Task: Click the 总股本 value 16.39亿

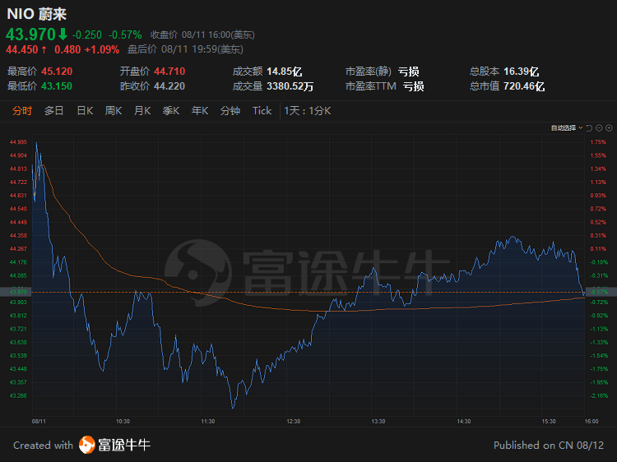Action: (x=522, y=72)
